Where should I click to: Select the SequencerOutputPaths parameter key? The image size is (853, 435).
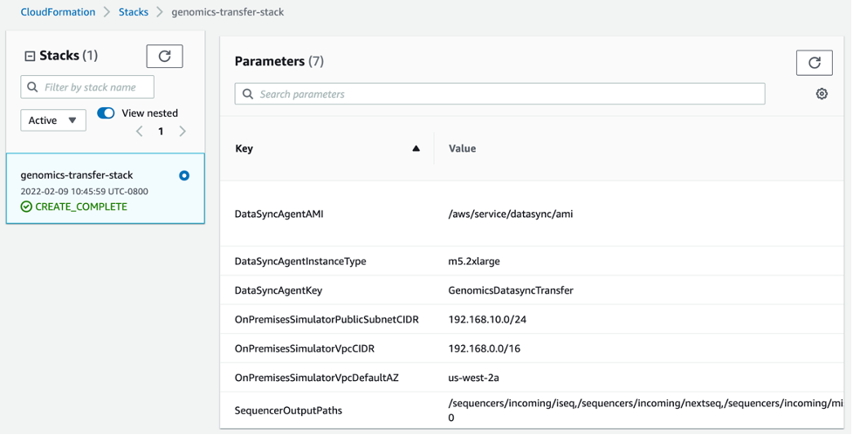click(288, 411)
